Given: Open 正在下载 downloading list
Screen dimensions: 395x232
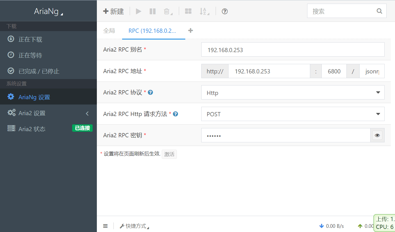Looking at the screenshot, I should tap(48, 39).
